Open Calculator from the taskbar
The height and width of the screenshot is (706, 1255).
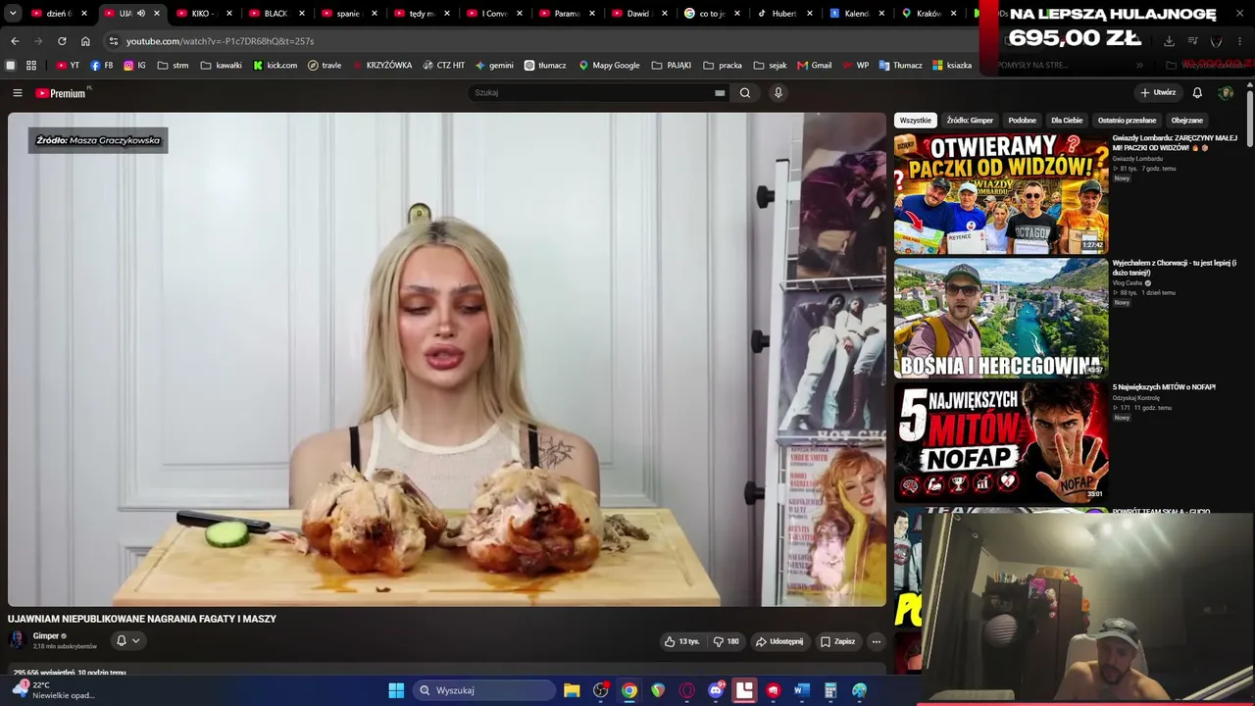point(830,690)
